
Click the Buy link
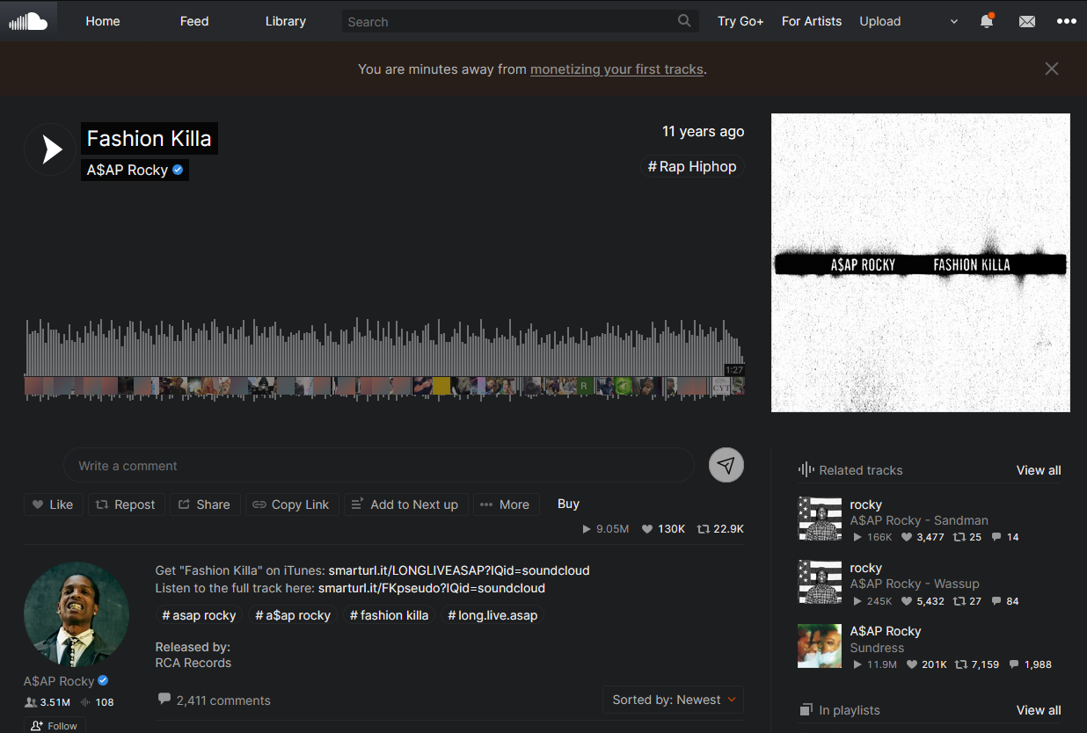point(568,504)
